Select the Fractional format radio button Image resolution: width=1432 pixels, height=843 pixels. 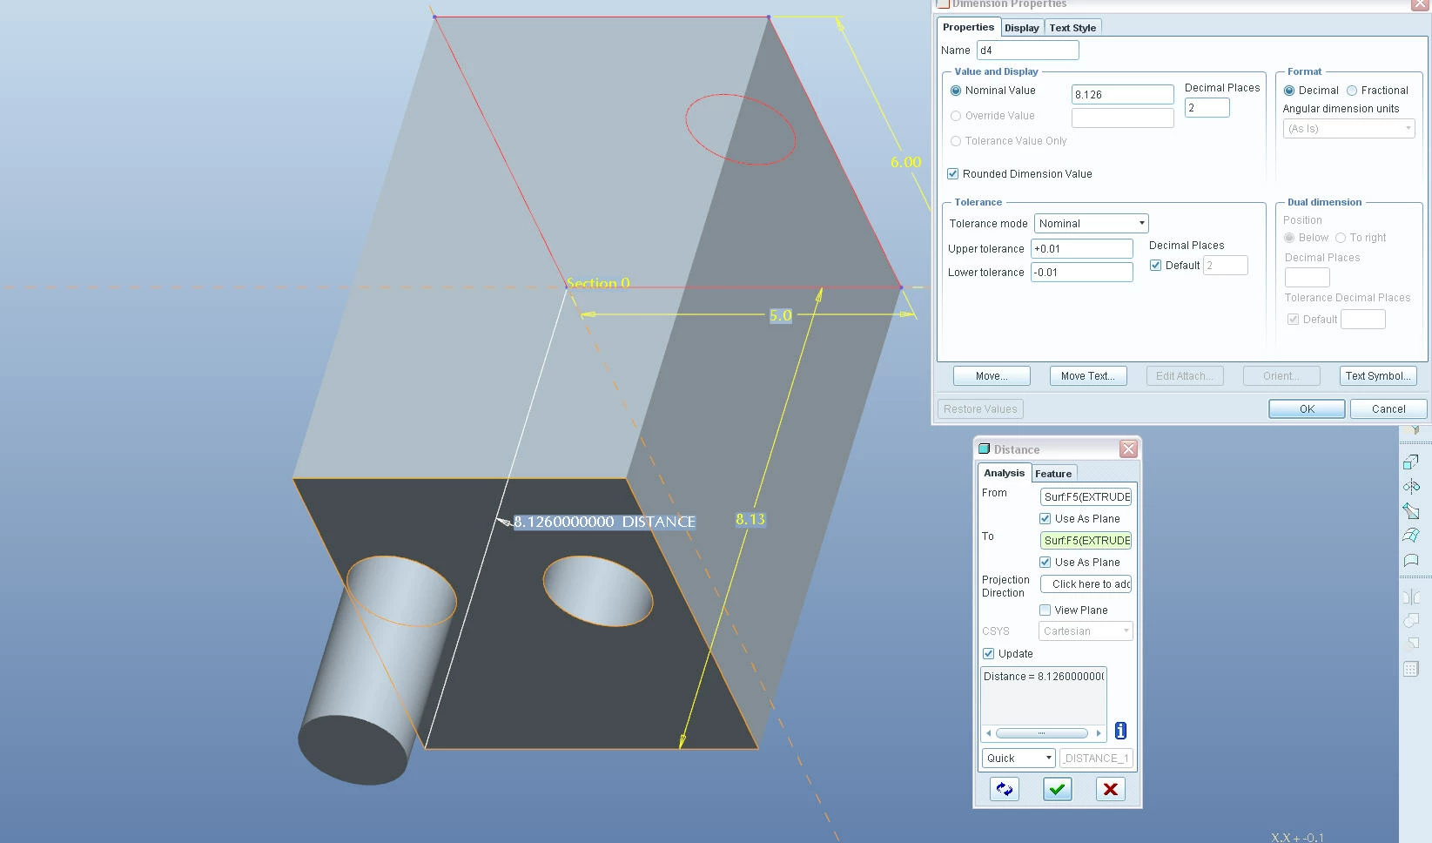pyautogui.click(x=1352, y=91)
